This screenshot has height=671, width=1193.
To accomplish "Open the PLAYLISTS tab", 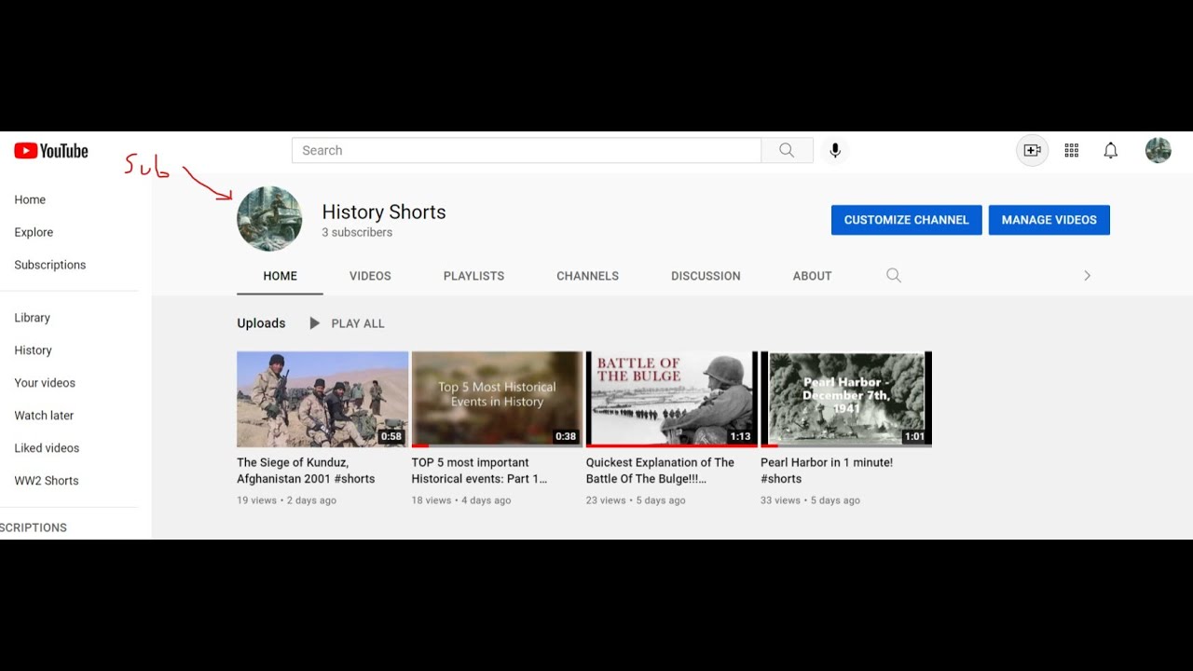I will pos(473,276).
